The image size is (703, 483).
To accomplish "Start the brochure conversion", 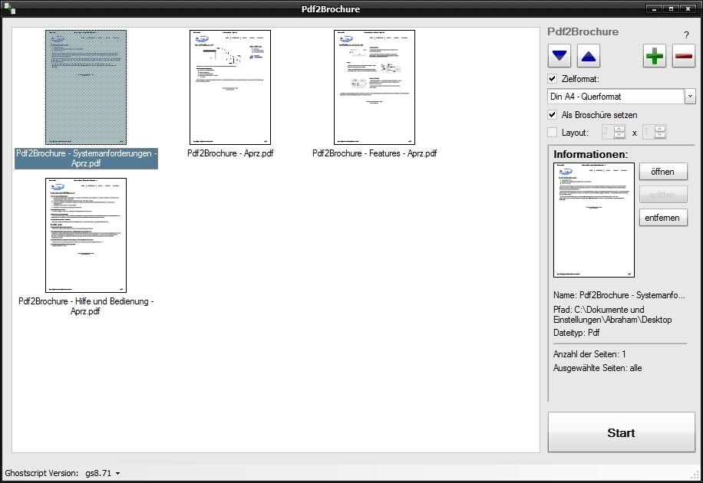I will (621, 432).
